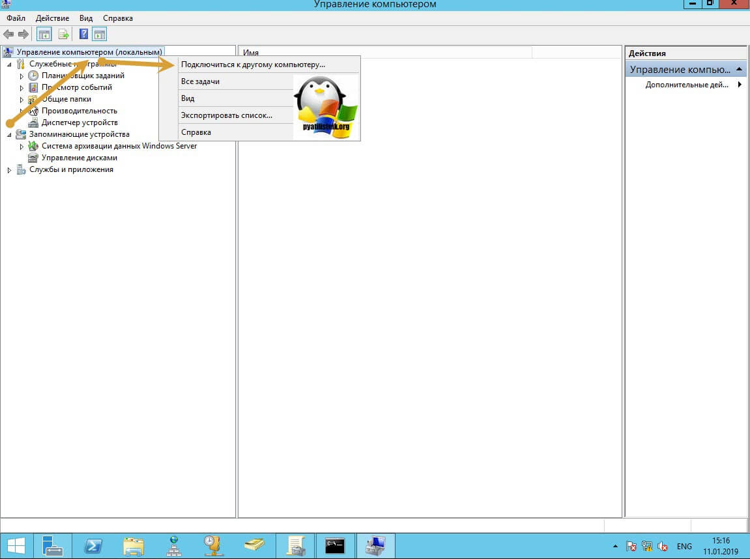
Task: Toggle the Action pane toolbar icon
Action: point(99,35)
